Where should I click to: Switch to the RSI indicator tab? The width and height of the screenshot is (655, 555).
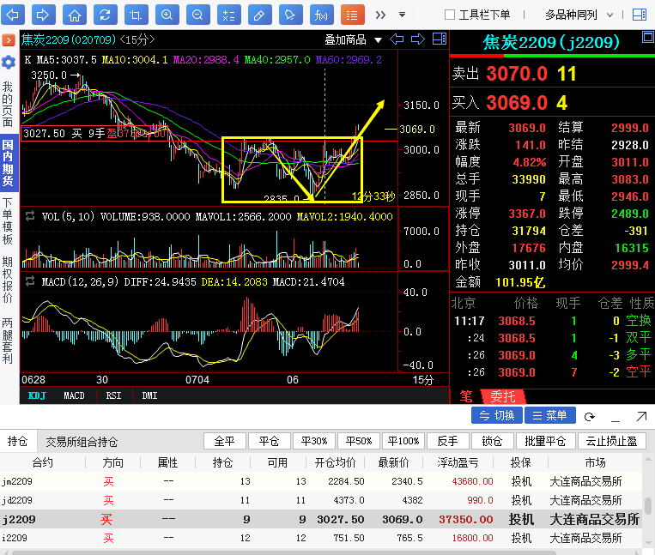click(x=113, y=395)
